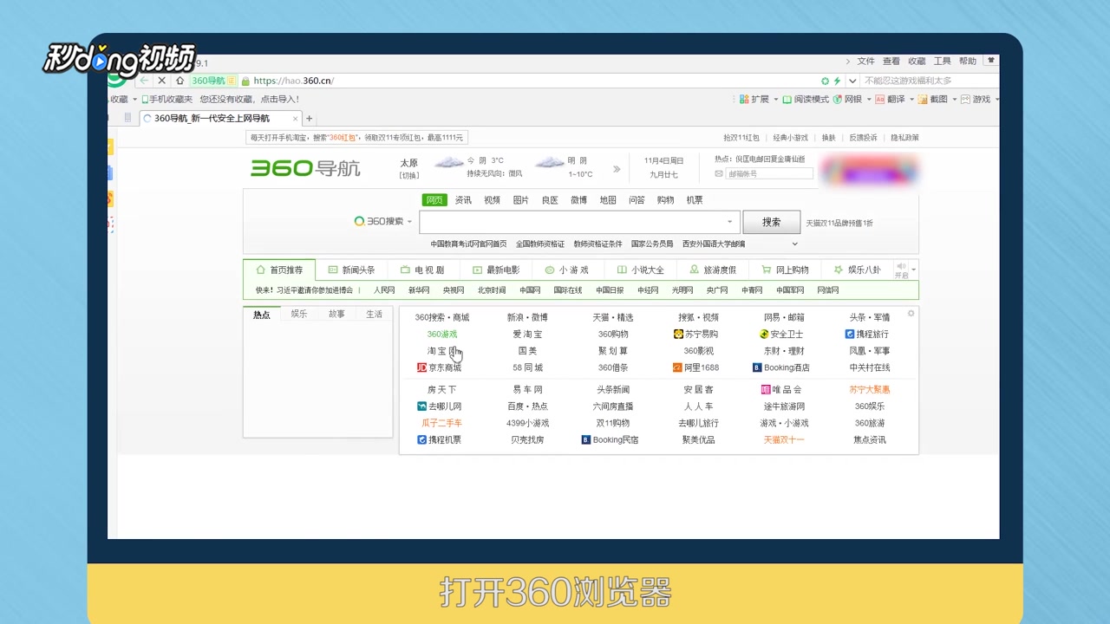Open Booking酒店 link
Image resolution: width=1110 pixels, height=624 pixels.
tap(780, 367)
